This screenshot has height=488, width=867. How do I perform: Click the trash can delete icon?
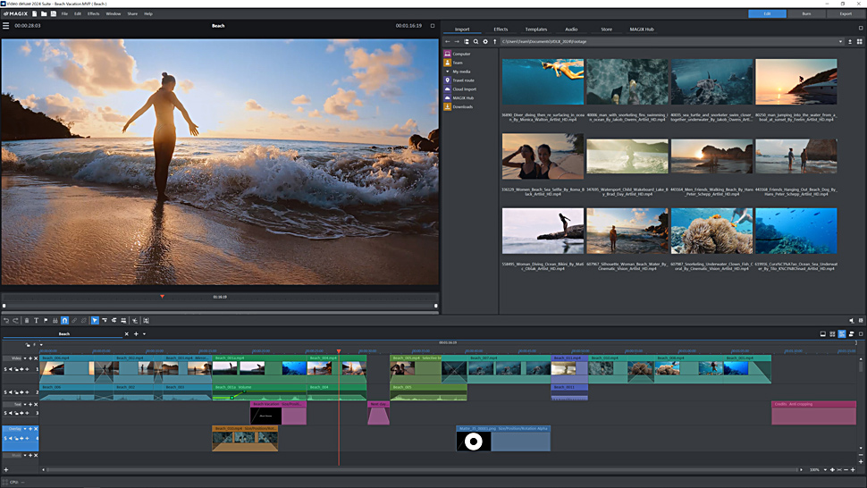click(26, 320)
